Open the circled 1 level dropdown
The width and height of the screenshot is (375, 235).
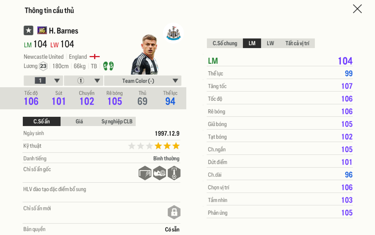click(84, 80)
